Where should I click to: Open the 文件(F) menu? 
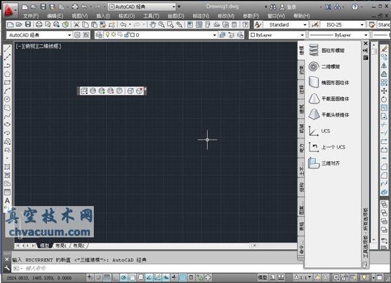point(31,16)
